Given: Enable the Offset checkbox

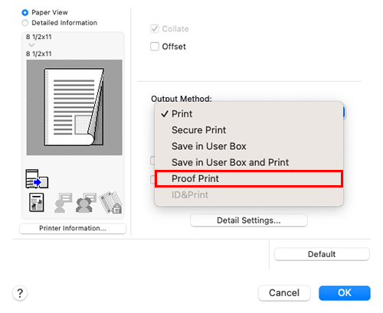Looking at the screenshot, I should [155, 47].
